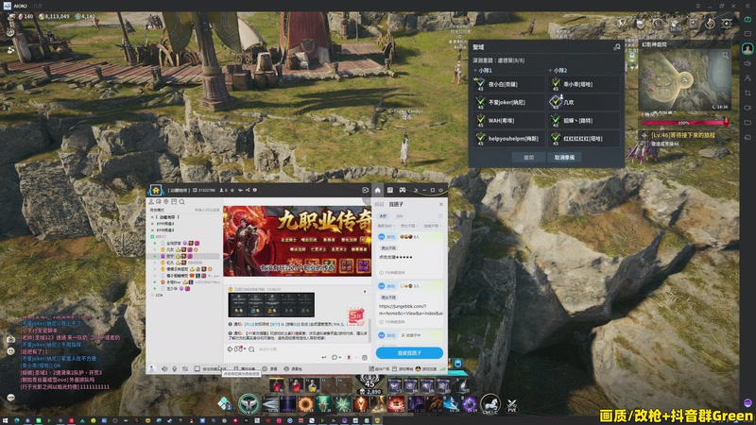Open the gamepad tab in the YY title bar
This screenshot has height=425, width=756.
click(x=403, y=190)
